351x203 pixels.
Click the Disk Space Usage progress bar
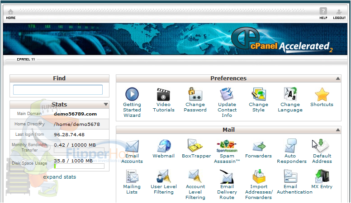79,166
